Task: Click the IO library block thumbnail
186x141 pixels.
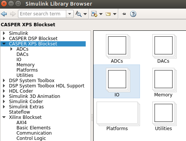Action: coord(118,80)
